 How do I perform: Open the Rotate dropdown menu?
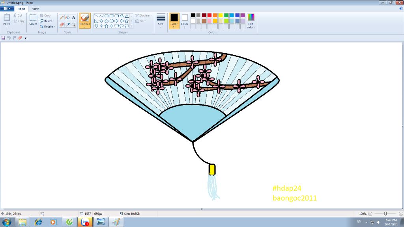[x=47, y=26]
